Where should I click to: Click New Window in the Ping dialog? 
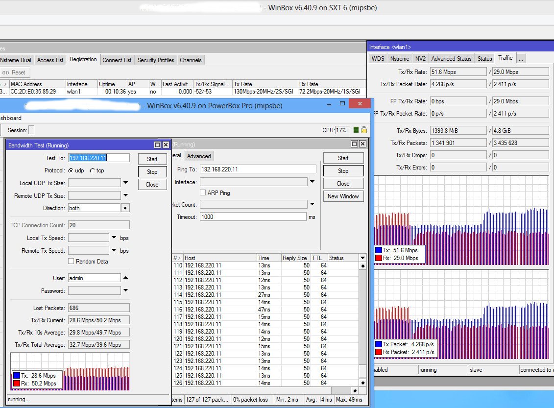point(343,196)
